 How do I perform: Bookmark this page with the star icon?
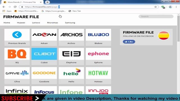click(x=156, y=7)
